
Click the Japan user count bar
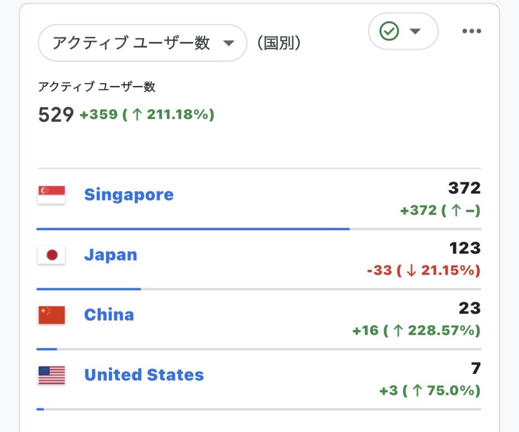89,289
